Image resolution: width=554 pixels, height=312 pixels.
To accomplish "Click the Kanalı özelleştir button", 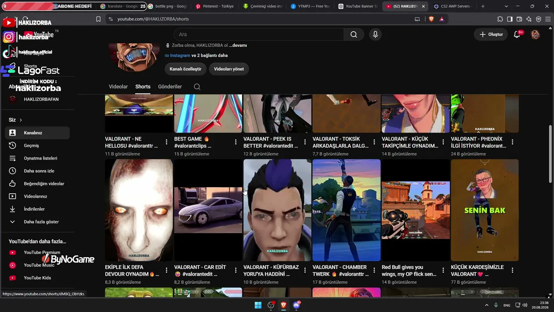I will coord(185,69).
